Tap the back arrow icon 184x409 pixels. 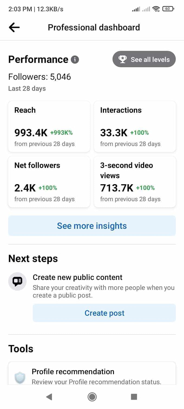pyautogui.click(x=14, y=27)
